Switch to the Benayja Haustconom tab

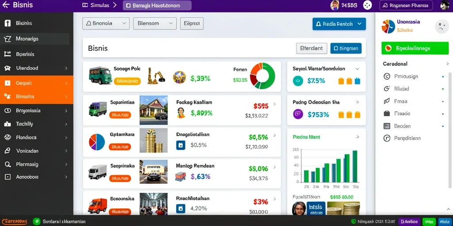tap(157, 5)
